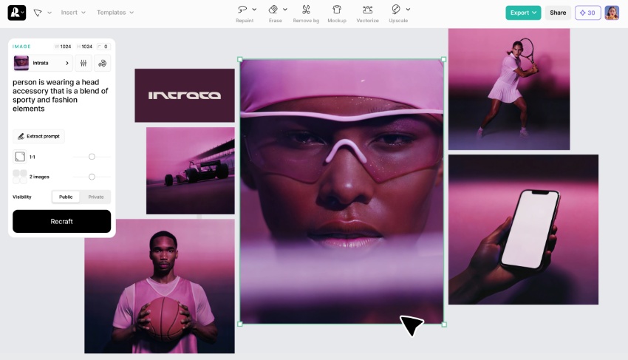
Task: Open the Insert menu
Action: coord(73,13)
